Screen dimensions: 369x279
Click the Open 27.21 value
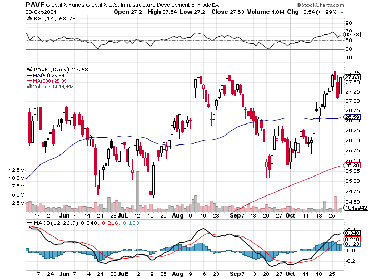pyautogui.click(x=129, y=12)
